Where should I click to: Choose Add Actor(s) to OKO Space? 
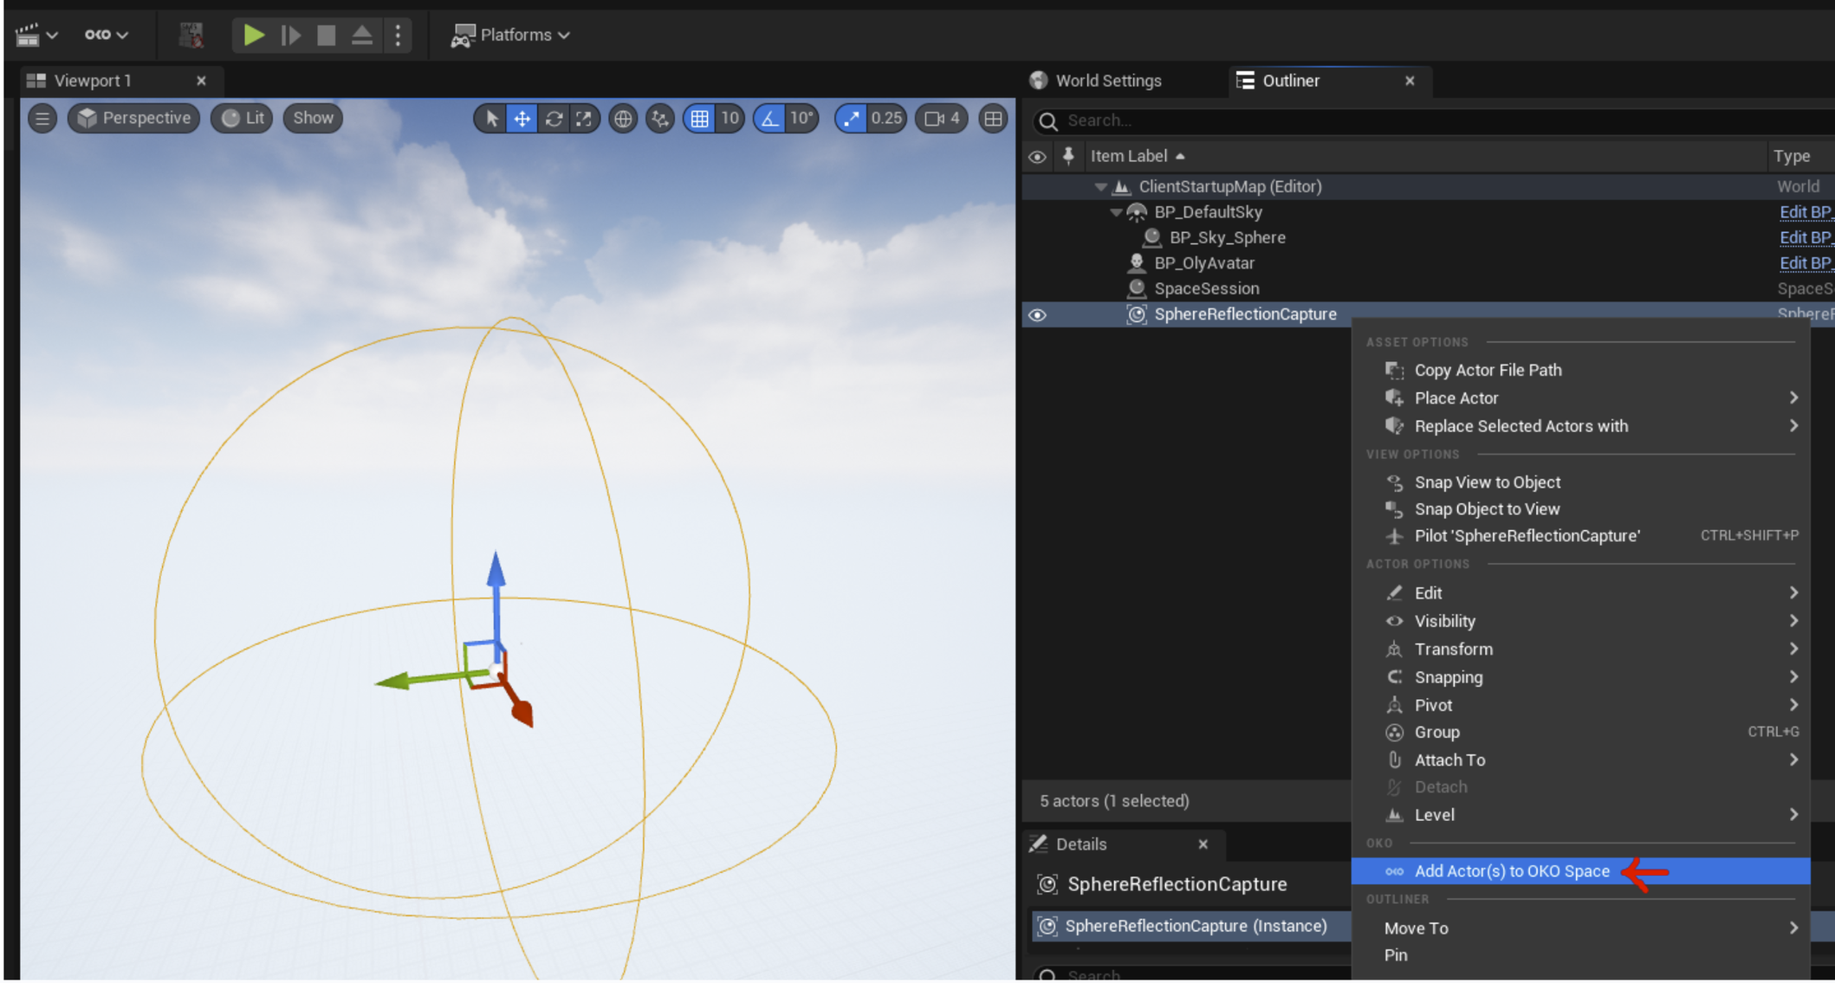pyautogui.click(x=1511, y=871)
